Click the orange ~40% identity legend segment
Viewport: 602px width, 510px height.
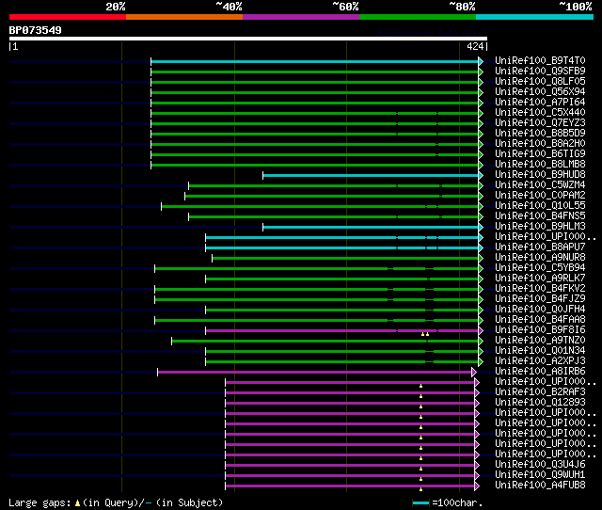click(184, 17)
